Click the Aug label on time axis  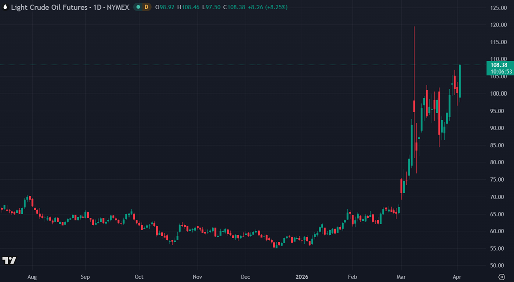tap(32, 277)
